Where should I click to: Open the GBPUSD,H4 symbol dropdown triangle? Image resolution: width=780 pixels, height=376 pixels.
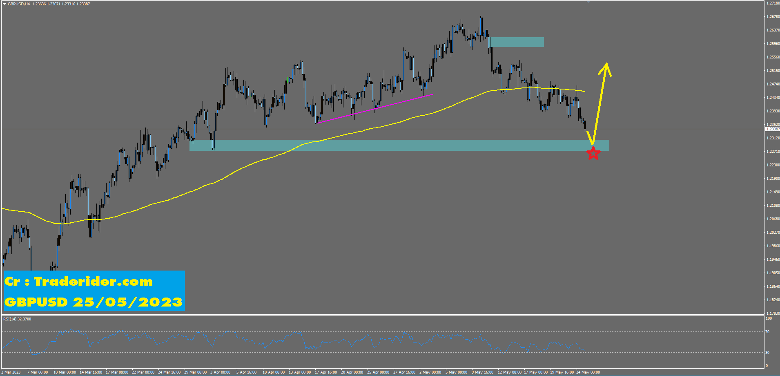click(x=4, y=3)
